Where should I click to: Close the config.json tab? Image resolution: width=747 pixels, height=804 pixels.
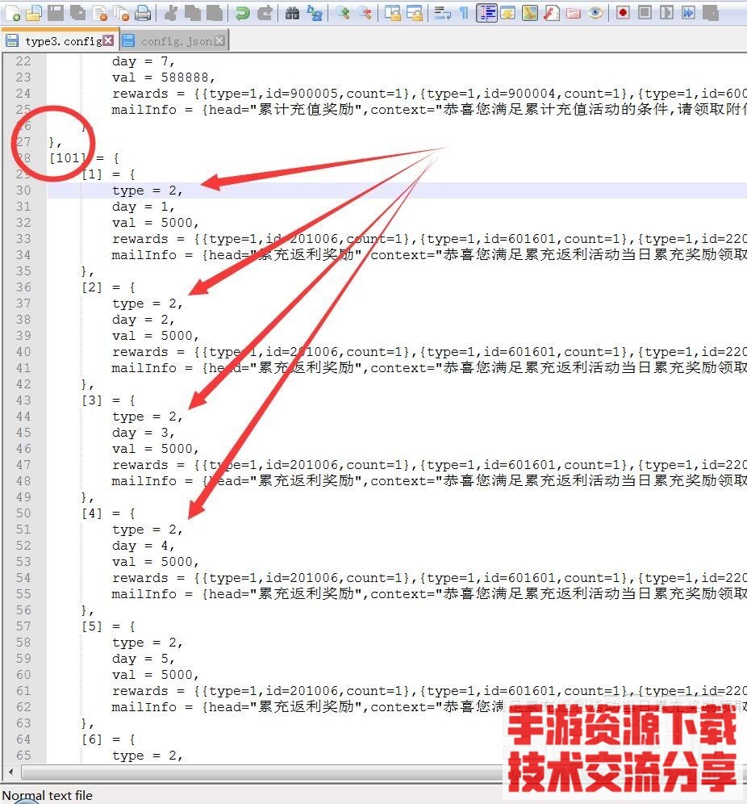tap(219, 40)
